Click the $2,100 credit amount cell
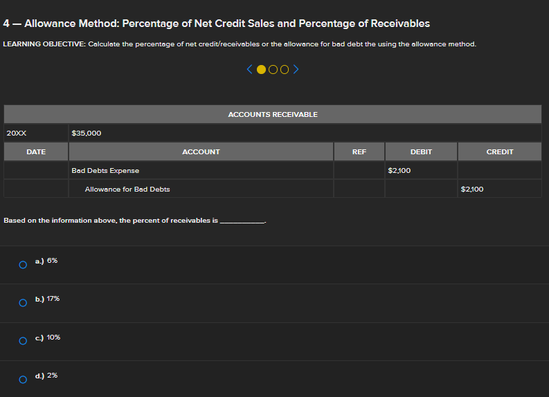The image size is (549, 397). 474,189
